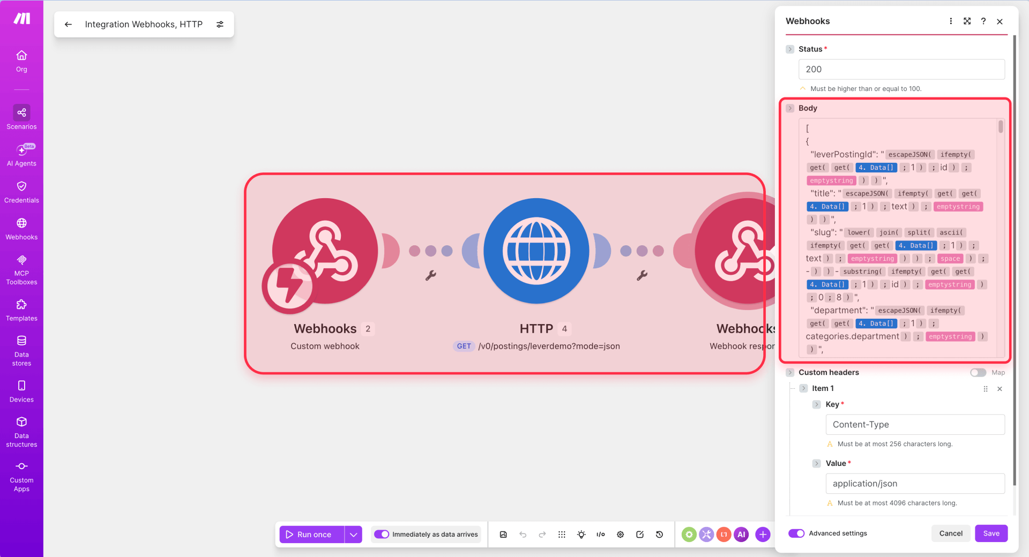This screenshot has height=557, width=1029.
Task: Open Templates in the sidebar
Action: coord(21,311)
